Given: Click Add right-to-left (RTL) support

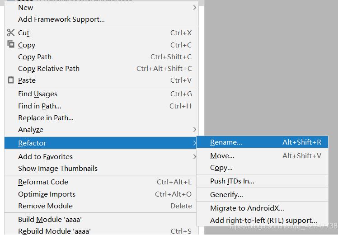Looking at the screenshot, I should [x=263, y=221].
